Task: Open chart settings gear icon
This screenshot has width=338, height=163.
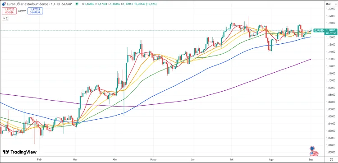Action: [x=332, y=159]
